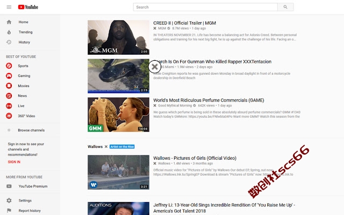Open Browse channels link
Viewport: 344px width, 215px height.
[31, 130]
